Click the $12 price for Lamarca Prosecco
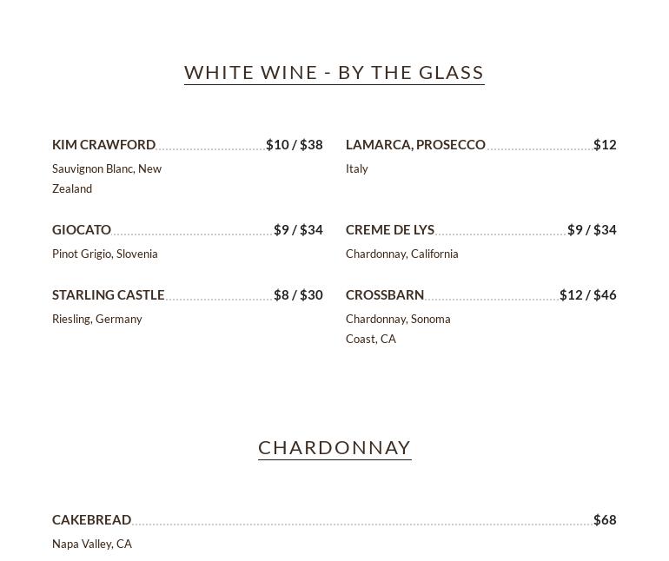Image resolution: width=669 pixels, height=561 pixels. coord(605,145)
